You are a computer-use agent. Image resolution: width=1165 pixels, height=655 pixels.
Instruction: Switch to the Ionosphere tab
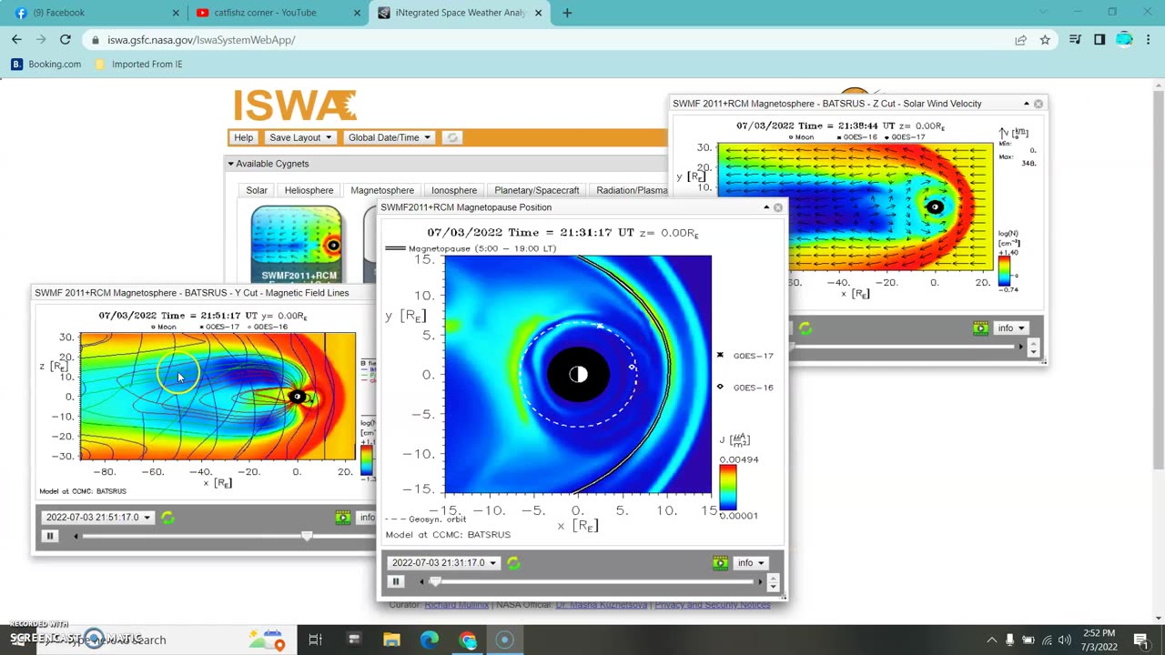(454, 190)
